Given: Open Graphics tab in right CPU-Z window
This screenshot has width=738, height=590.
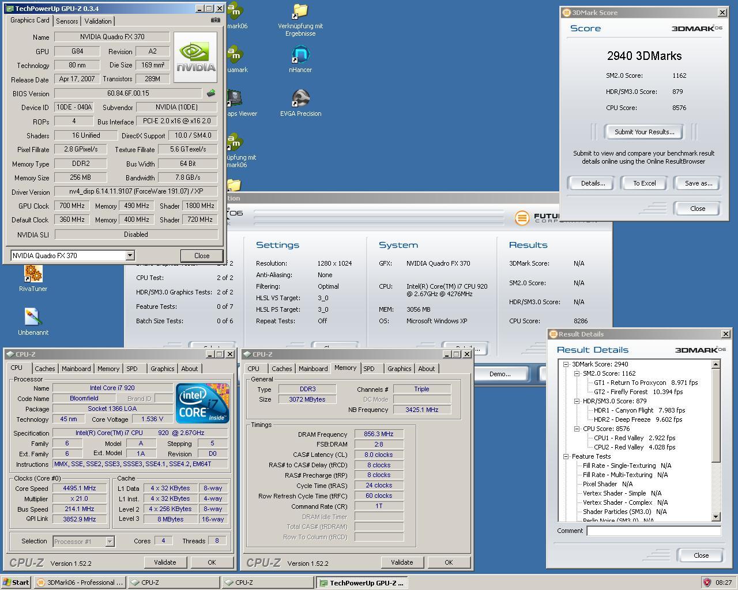Looking at the screenshot, I should coord(400,369).
